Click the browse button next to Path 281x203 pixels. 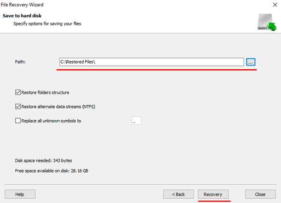[251, 62]
